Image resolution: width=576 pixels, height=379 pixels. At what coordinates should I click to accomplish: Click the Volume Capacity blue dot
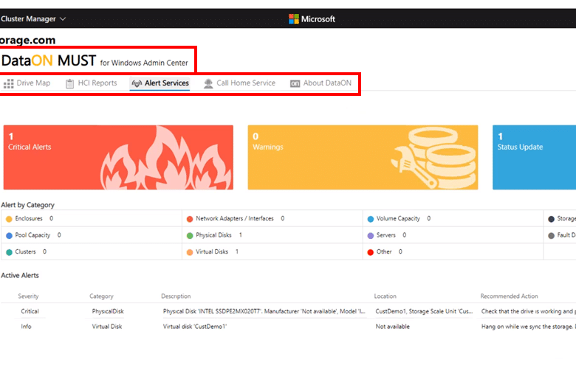(x=371, y=219)
